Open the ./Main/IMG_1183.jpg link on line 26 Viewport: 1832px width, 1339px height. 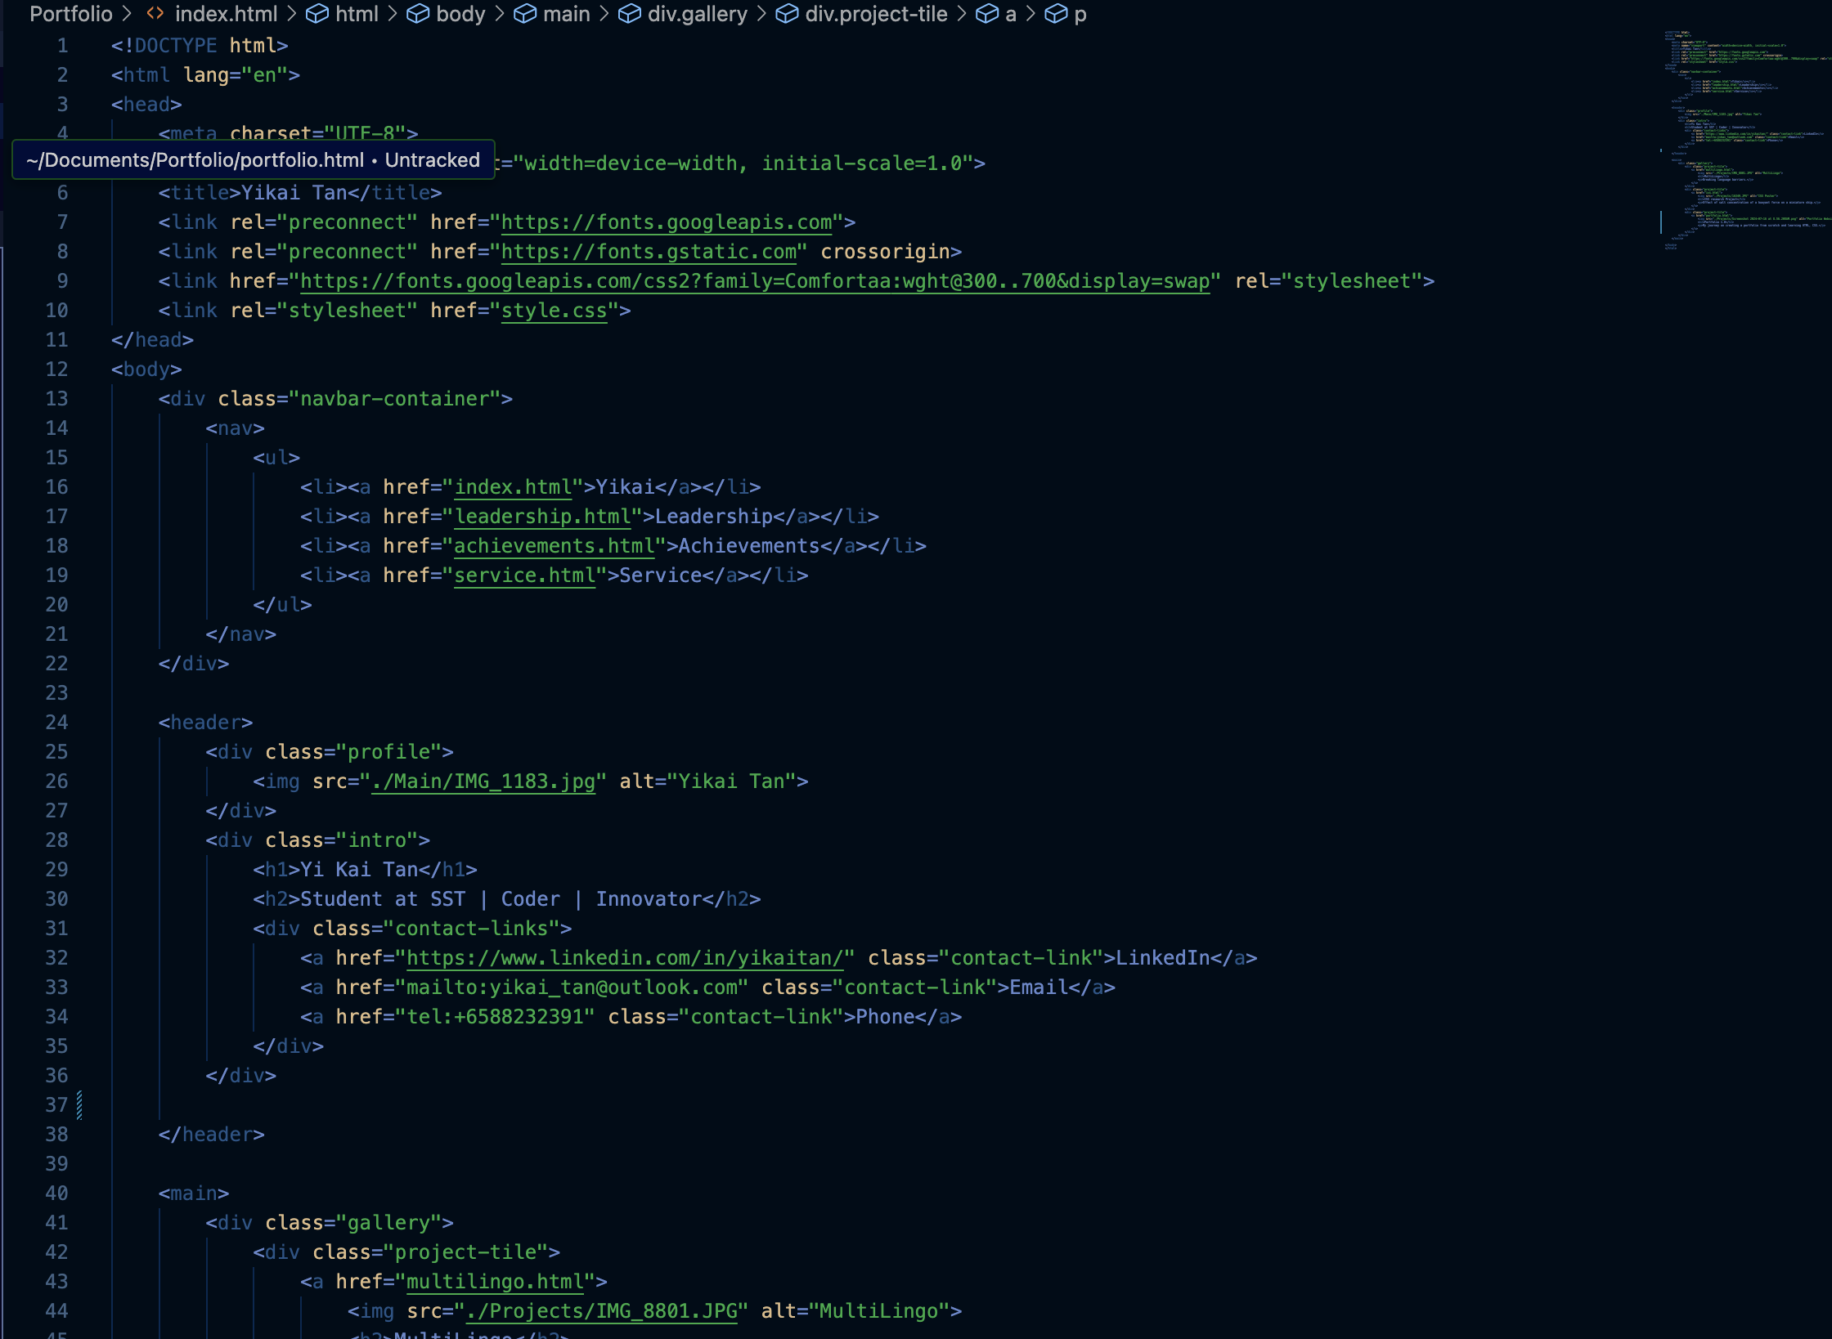pos(484,781)
